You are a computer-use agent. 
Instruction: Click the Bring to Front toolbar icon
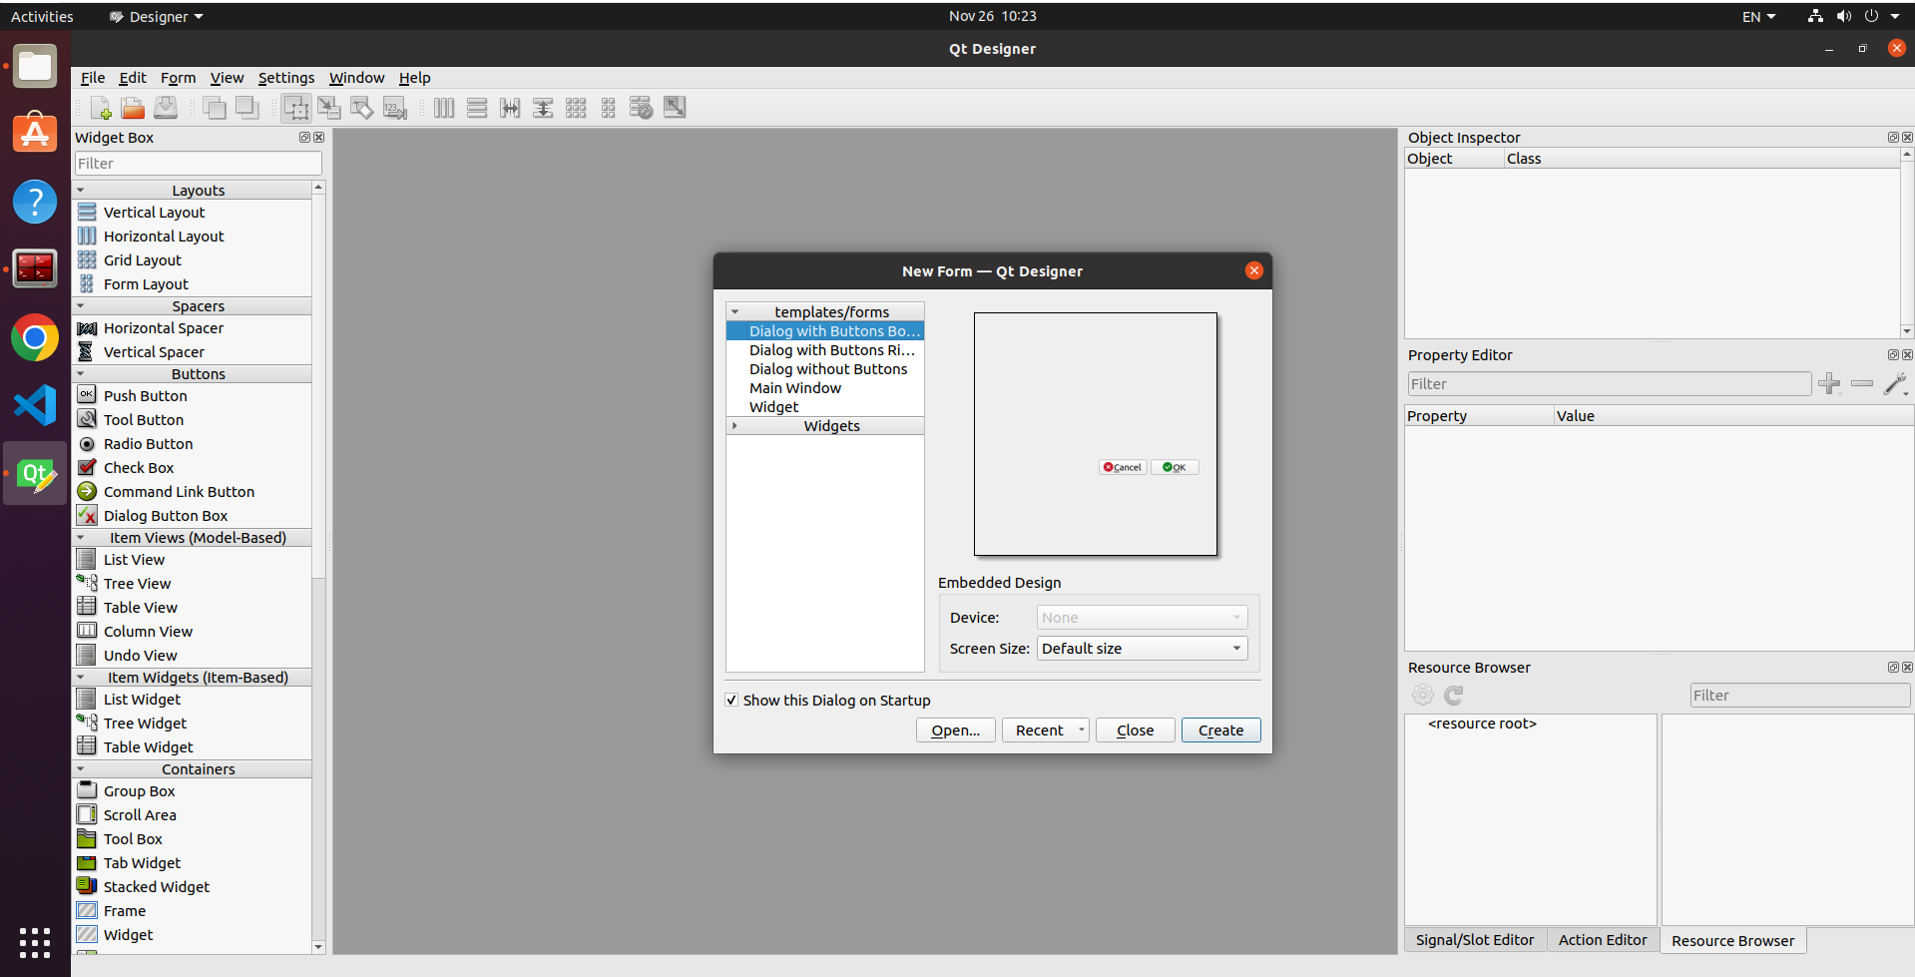tap(215, 108)
